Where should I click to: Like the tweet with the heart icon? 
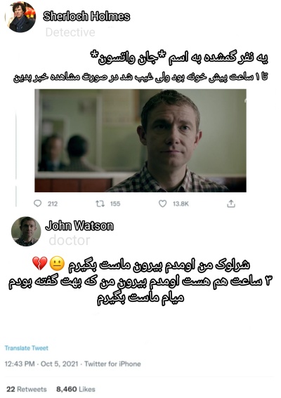point(162,204)
